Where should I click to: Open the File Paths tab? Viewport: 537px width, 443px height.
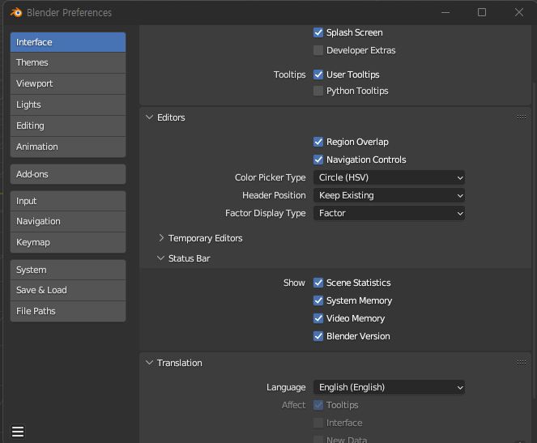click(68, 311)
